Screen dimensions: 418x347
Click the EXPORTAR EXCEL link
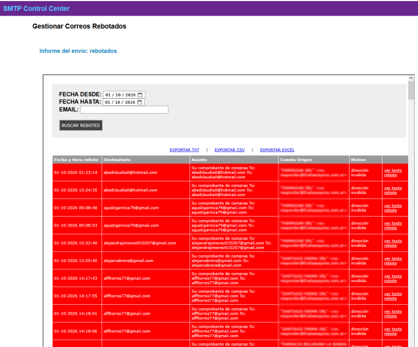point(277,150)
